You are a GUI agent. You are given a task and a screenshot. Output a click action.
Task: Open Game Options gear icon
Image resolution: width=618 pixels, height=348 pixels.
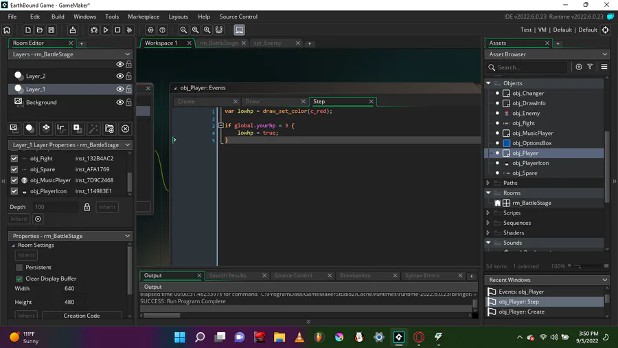coord(150,30)
